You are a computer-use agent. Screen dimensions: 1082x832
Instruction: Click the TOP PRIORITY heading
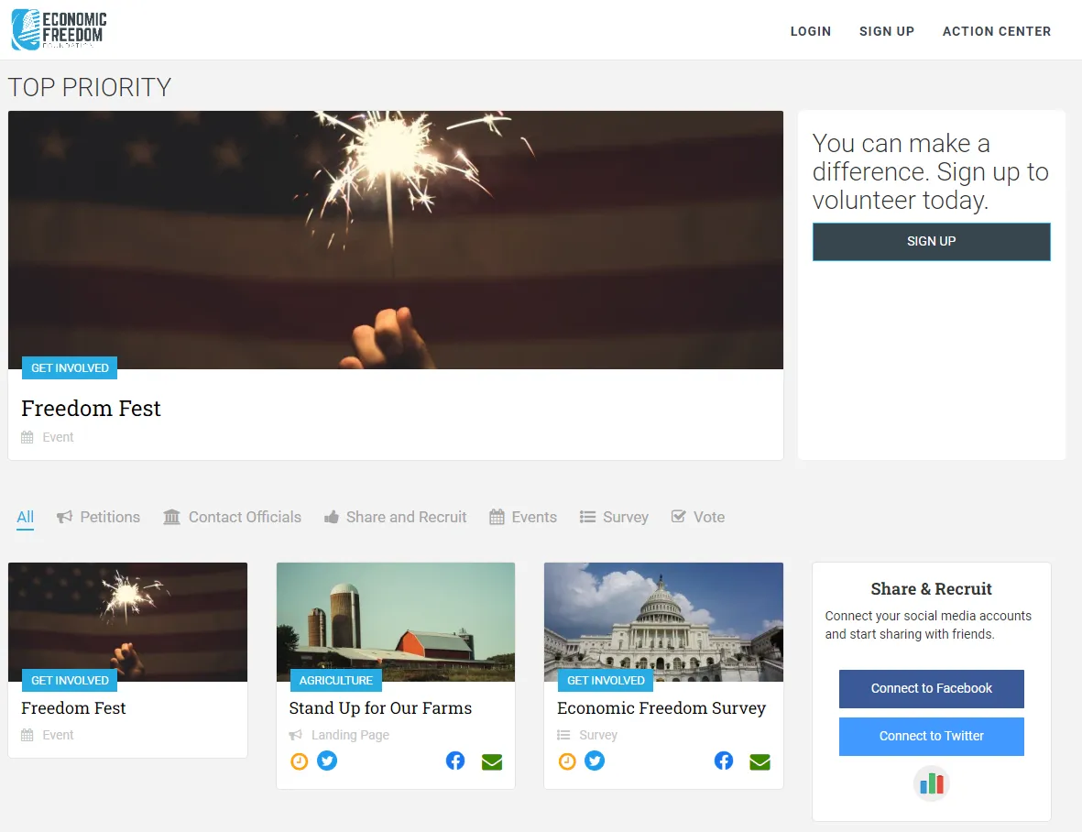click(x=90, y=88)
